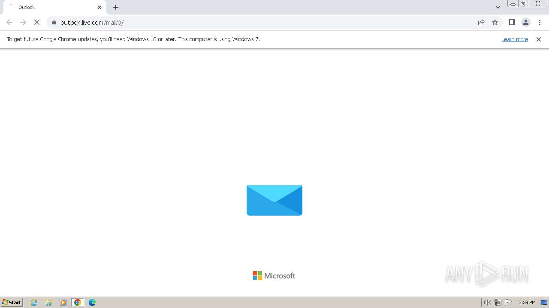Open the Chrome profile menu
The image size is (549, 308).
point(526,22)
